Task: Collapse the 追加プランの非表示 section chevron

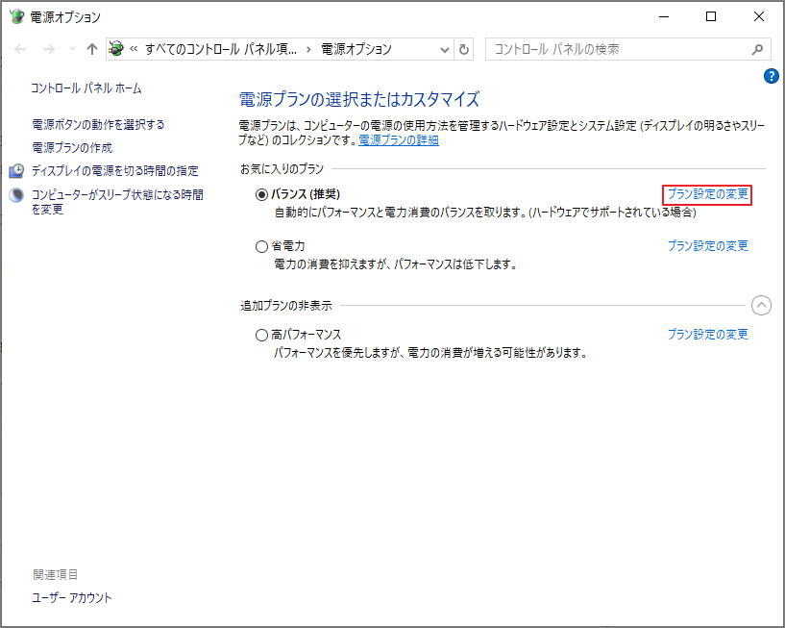Action: [761, 305]
